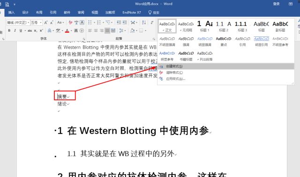The image size is (300, 177).
Task: Expand underline style dropdown arrow
Action: [x=25, y=30]
